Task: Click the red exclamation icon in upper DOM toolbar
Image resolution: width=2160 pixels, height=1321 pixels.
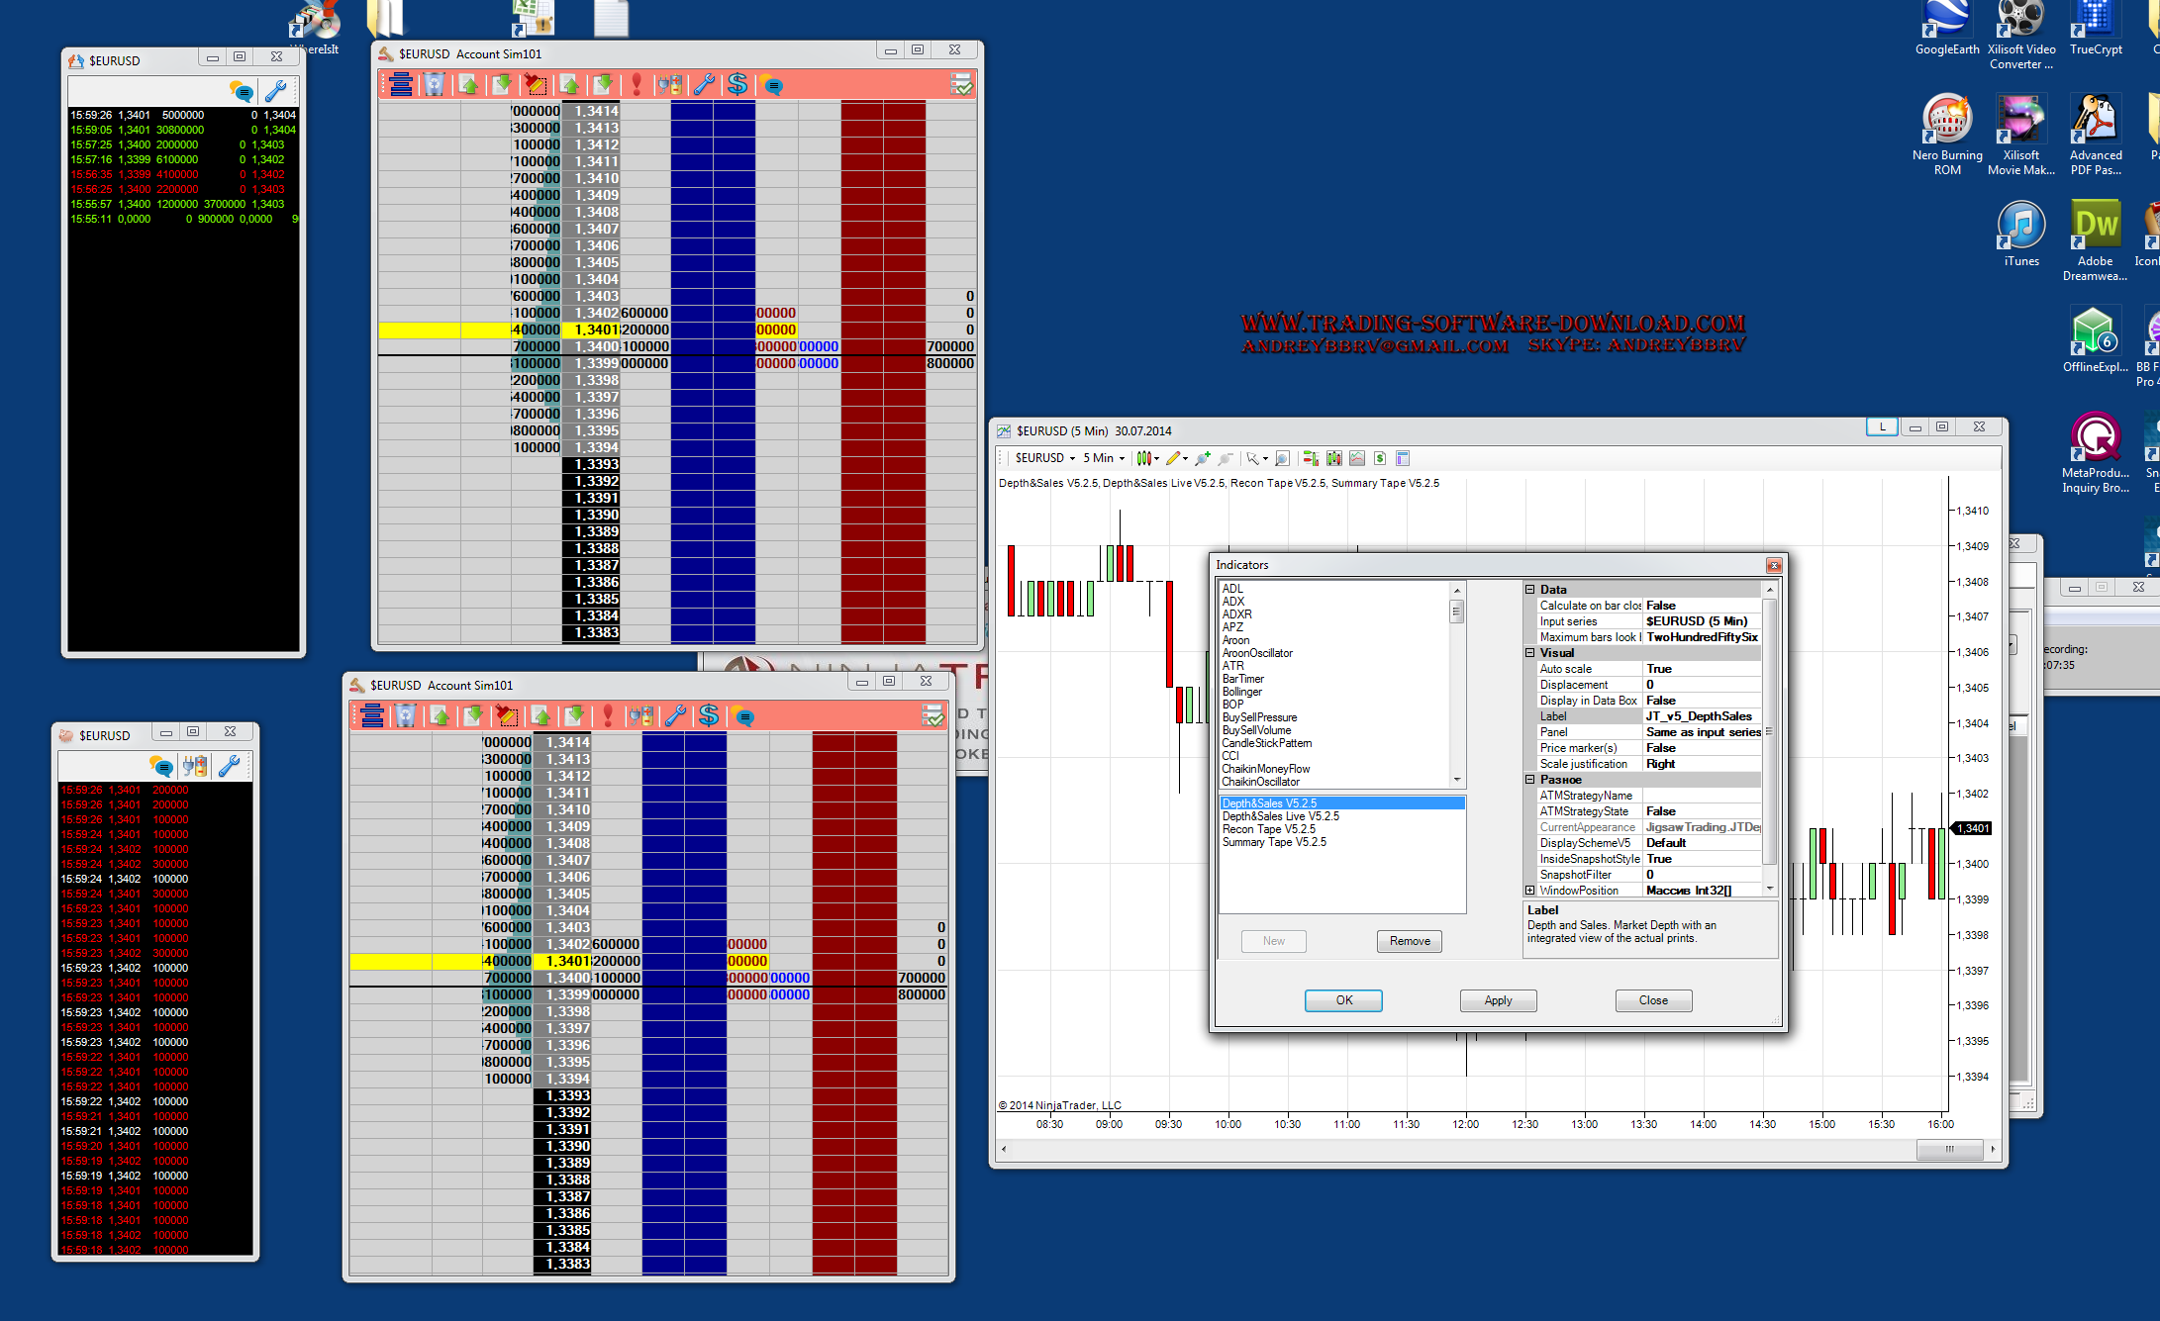Action: coord(637,85)
